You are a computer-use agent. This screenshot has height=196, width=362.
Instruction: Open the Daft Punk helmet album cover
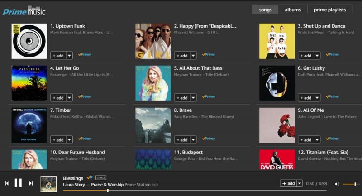[277, 83]
